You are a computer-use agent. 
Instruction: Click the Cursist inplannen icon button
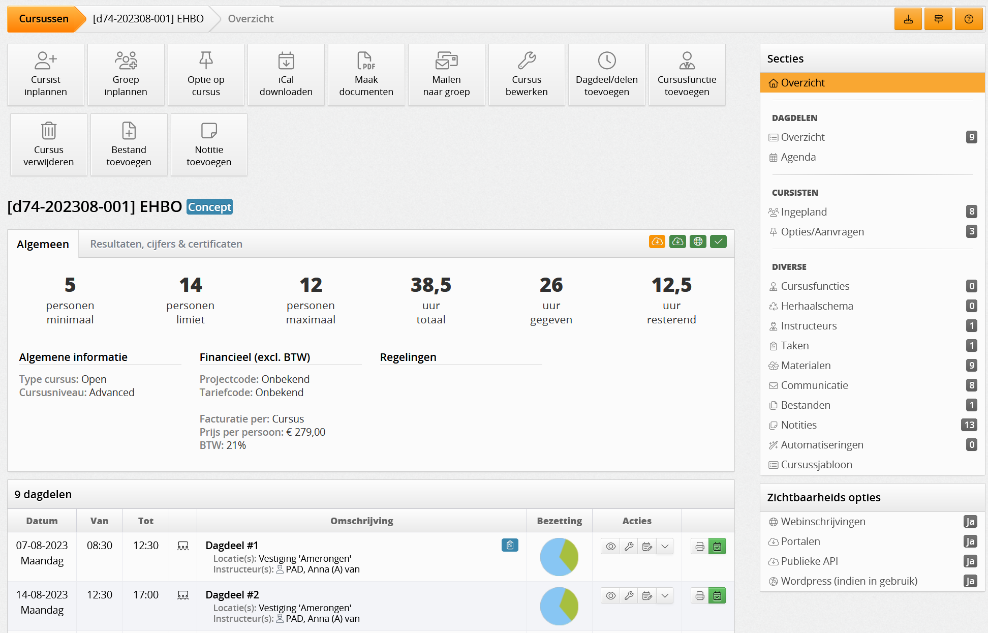(x=46, y=75)
